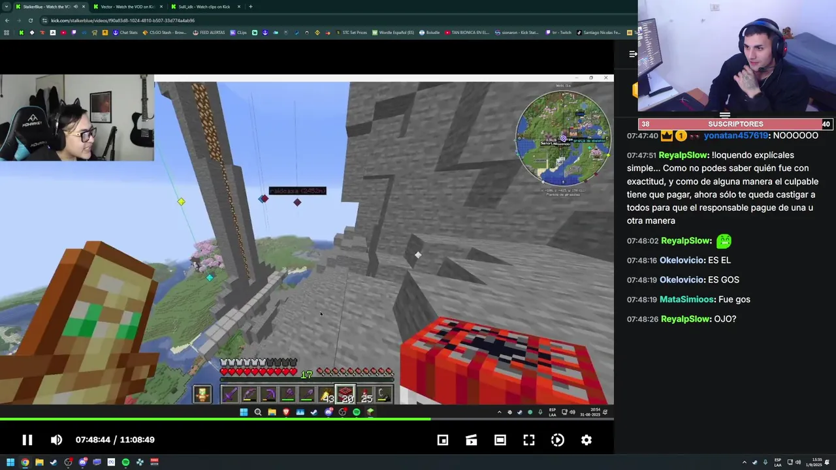Enter fullscreen mode on the video player
The width and height of the screenshot is (836, 470).
point(529,440)
